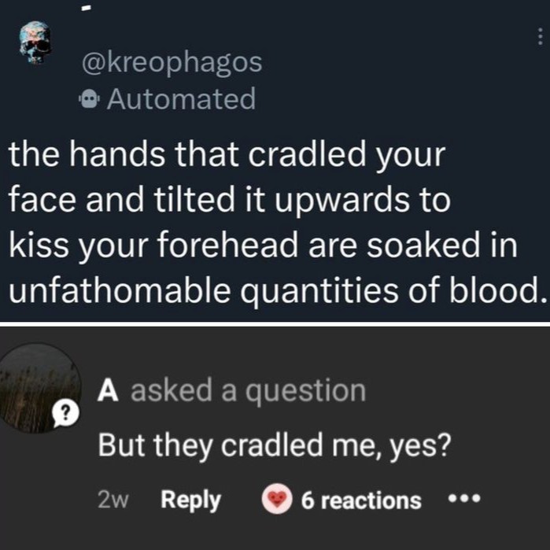550x550 pixels.
Task: Open the horizontal three-dot comment options
Action: point(462,500)
